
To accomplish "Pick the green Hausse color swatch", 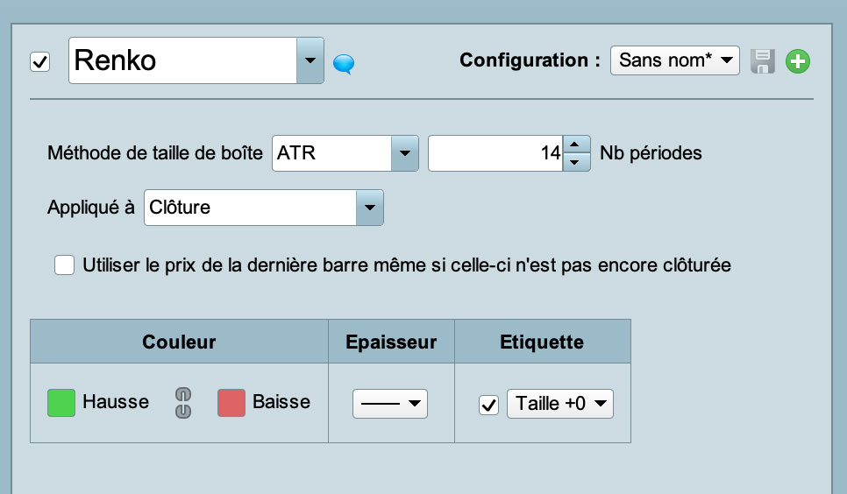I will tap(61, 403).
